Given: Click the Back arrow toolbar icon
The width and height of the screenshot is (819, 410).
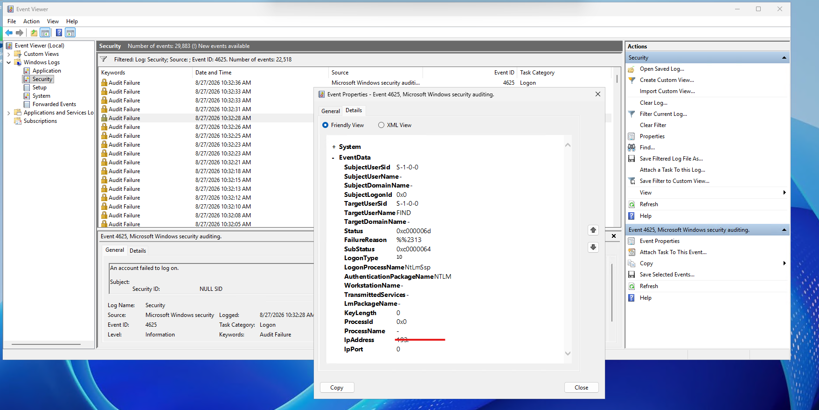Looking at the screenshot, I should click(x=9, y=33).
